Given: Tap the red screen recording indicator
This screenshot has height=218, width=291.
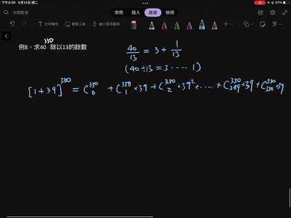Looking at the screenshot, I should click(260, 2).
